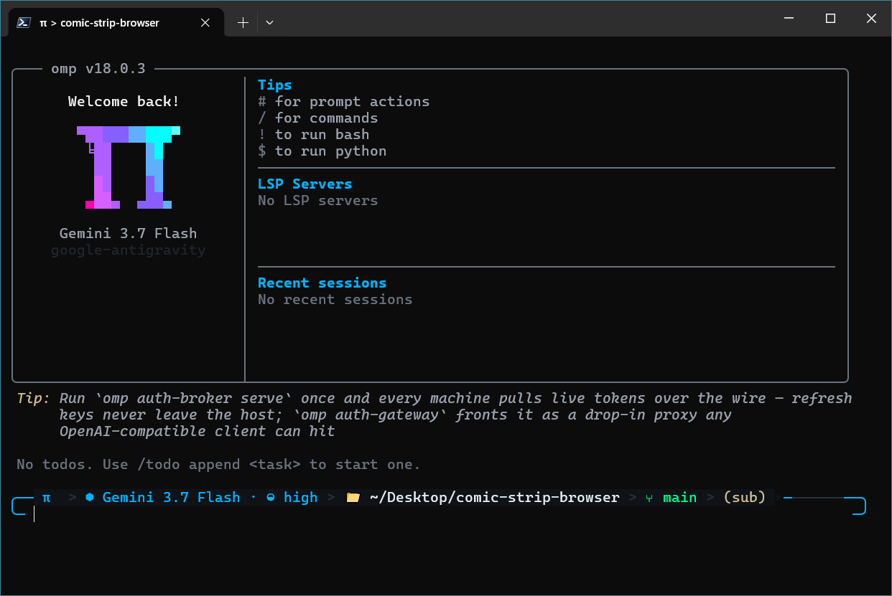Click the 'No recent sessions' text
The height and width of the screenshot is (596, 892).
335,299
